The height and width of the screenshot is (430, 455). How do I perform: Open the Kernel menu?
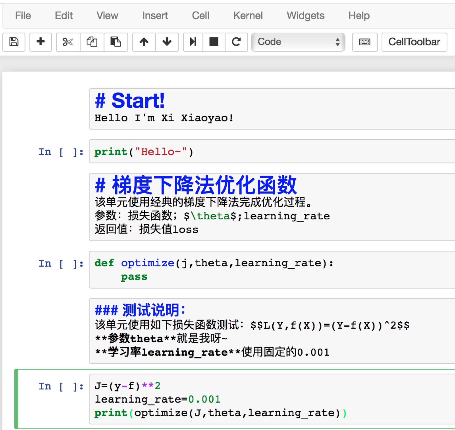click(248, 16)
